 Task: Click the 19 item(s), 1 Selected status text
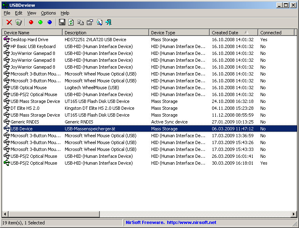point(23,222)
